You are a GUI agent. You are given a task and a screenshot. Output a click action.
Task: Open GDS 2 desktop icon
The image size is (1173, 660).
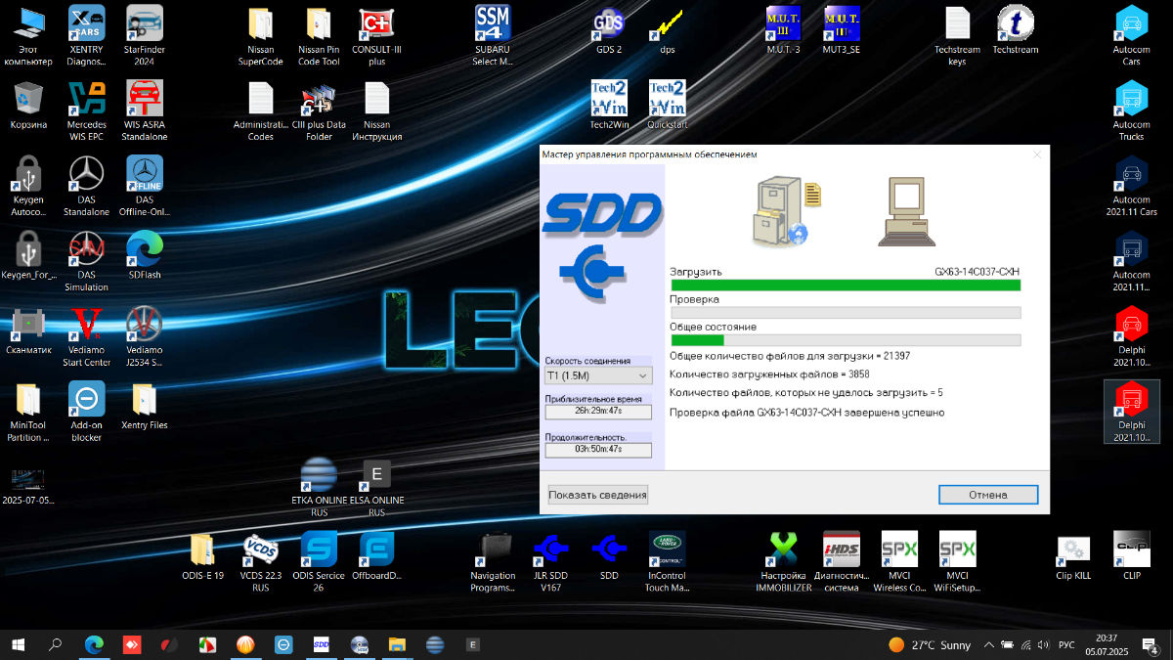click(609, 29)
